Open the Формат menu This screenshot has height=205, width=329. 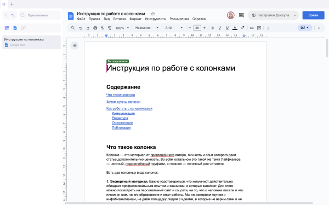[x=135, y=19]
